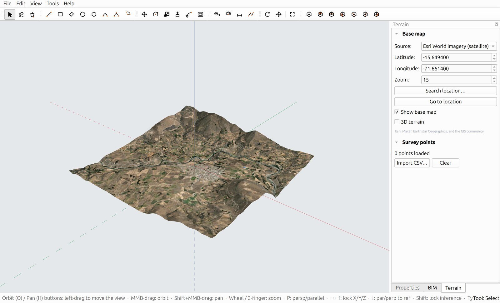This screenshot has height=303, width=500.
Task: Pick the Offset tool
Action: click(x=200, y=14)
